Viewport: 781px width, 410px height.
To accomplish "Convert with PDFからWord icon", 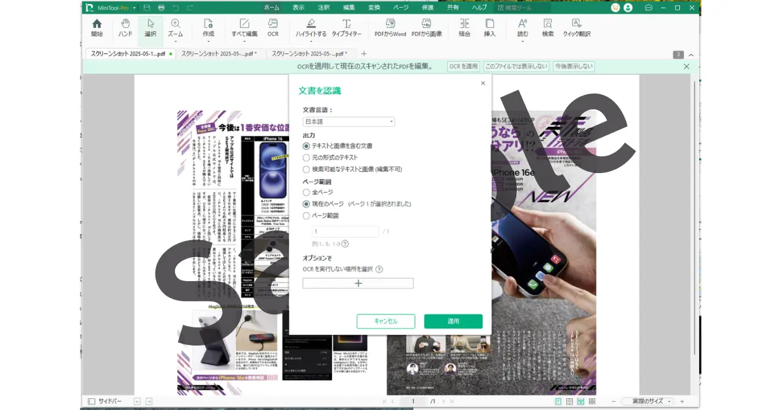I will tap(390, 28).
